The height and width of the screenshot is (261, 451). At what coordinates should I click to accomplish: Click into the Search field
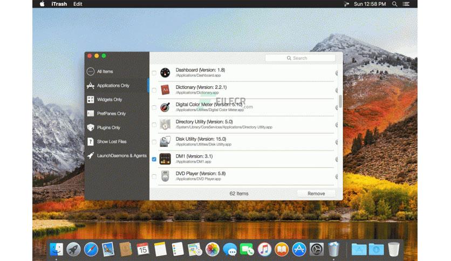(x=300, y=58)
